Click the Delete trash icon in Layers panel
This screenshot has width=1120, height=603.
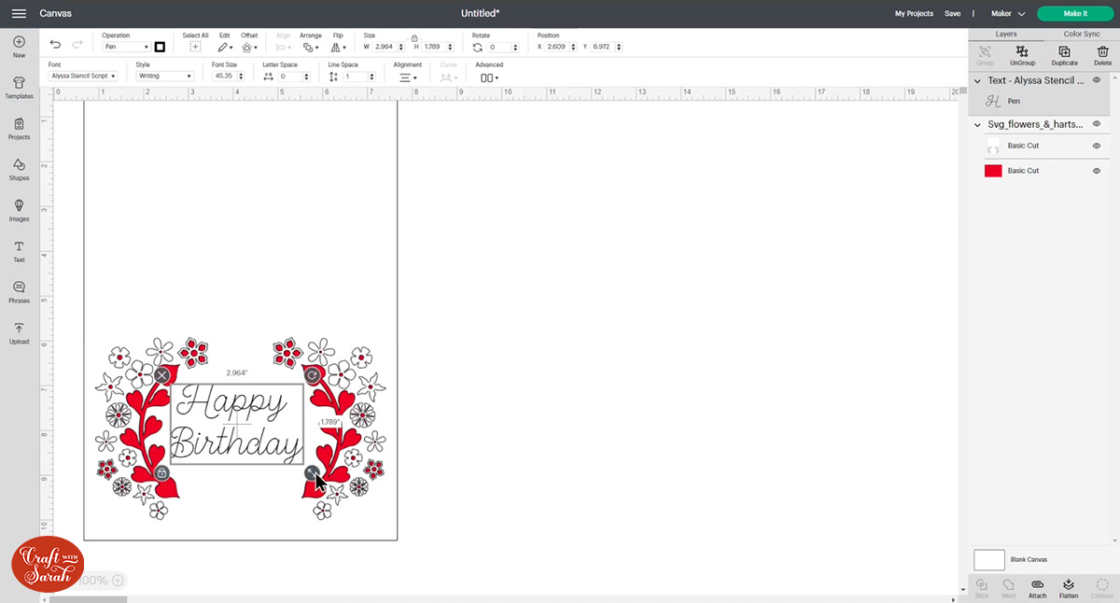(1102, 57)
